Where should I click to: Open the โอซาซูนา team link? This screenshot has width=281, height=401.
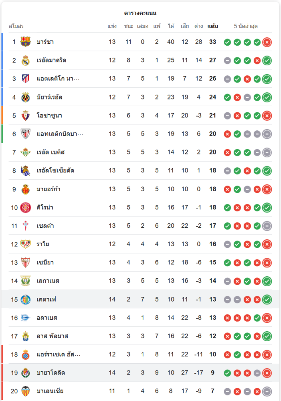49,115
